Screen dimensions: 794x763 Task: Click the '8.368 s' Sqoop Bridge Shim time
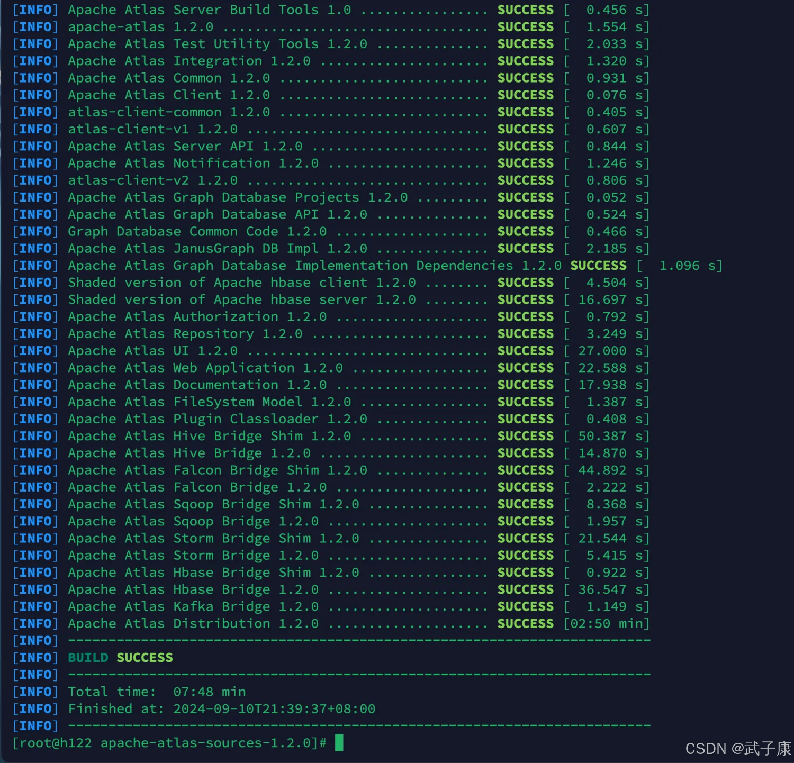[x=615, y=505]
